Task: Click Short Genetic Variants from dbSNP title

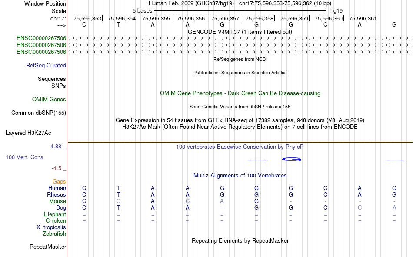Action: click(x=240, y=107)
